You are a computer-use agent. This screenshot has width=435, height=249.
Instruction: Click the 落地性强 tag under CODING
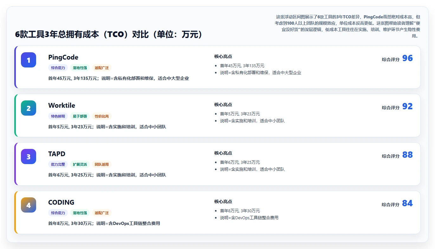tap(80, 213)
